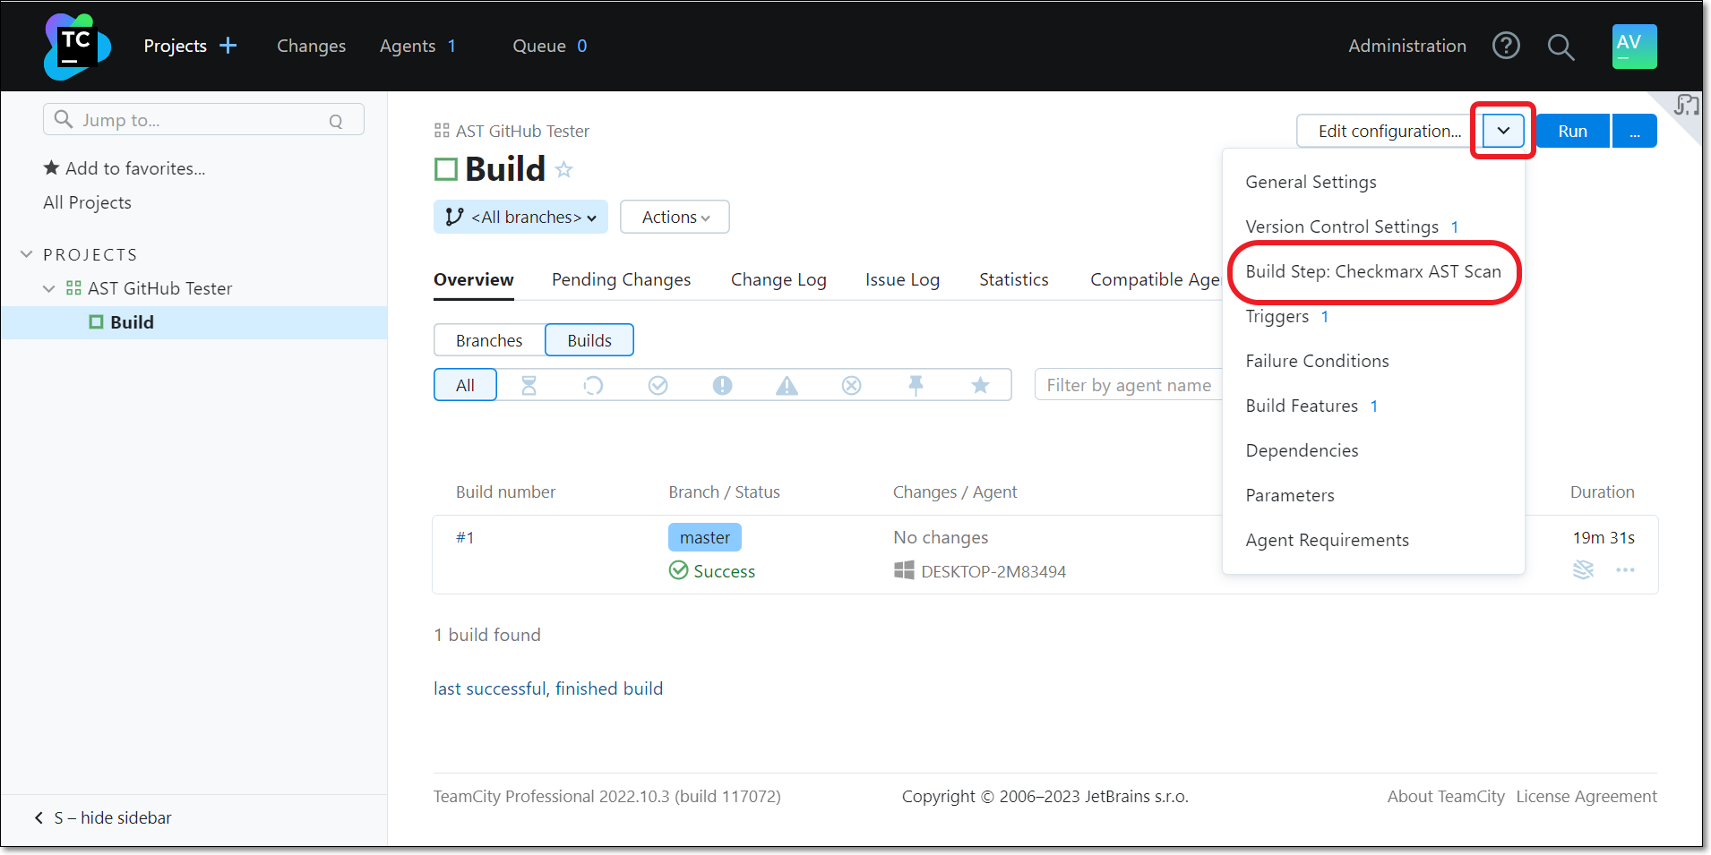Switch to Builds view toggle
This screenshot has height=855, width=1711.
tap(589, 340)
